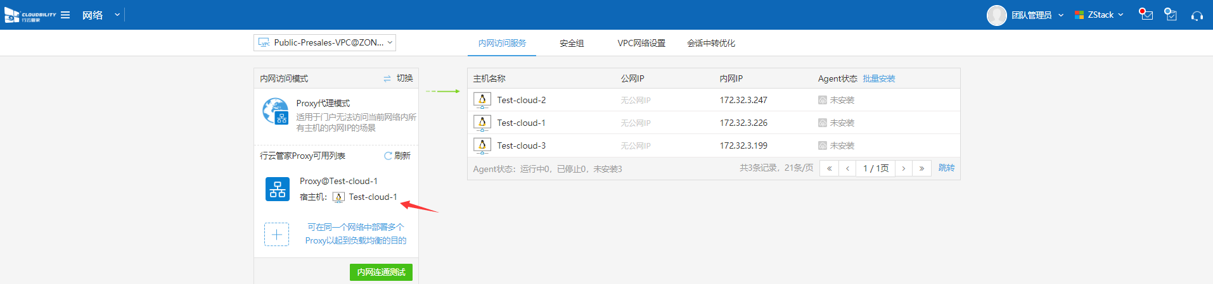Click the 批量安装 batch install link

pyautogui.click(x=879, y=78)
